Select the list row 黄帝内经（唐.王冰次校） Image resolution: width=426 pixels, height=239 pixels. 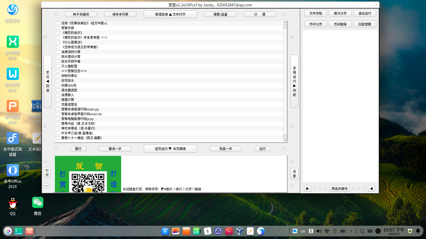169,123
